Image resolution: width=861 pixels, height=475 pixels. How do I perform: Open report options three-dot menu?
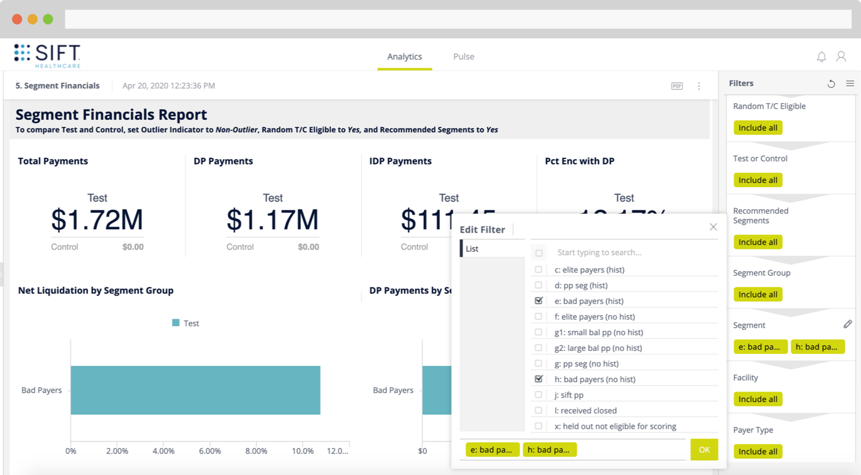click(x=699, y=86)
